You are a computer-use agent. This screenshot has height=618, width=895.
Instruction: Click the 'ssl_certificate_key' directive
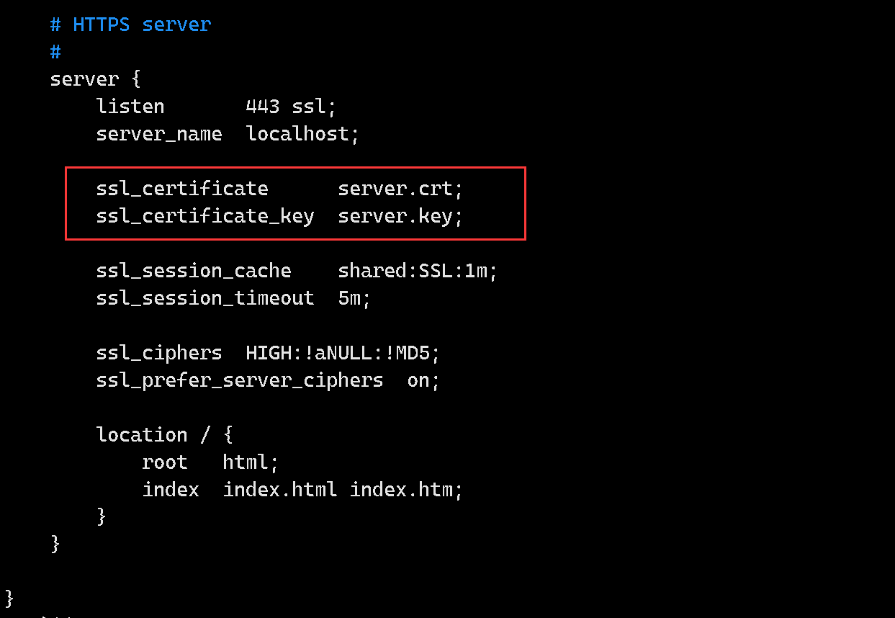tap(205, 216)
